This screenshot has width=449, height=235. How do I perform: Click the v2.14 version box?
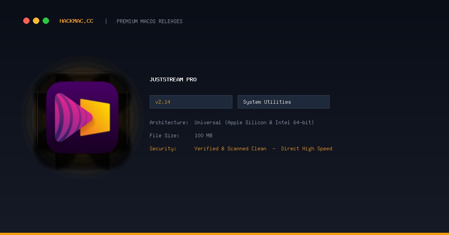(191, 102)
